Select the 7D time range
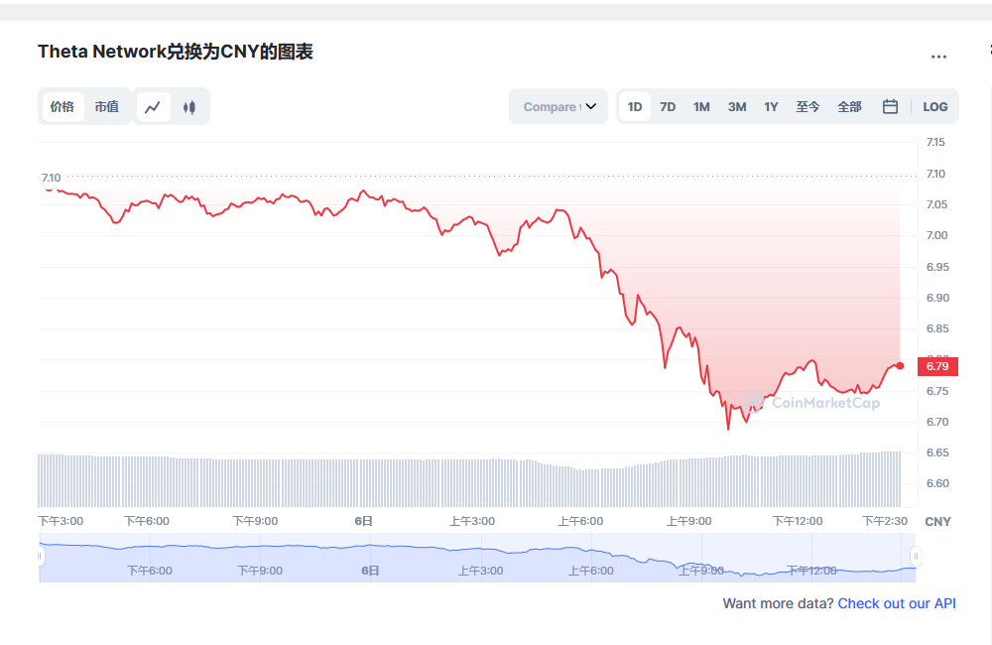 point(668,106)
